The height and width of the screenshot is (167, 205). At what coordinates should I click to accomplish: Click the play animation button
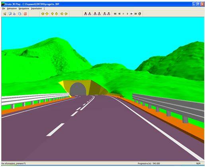pyautogui.click(x=127, y=14)
